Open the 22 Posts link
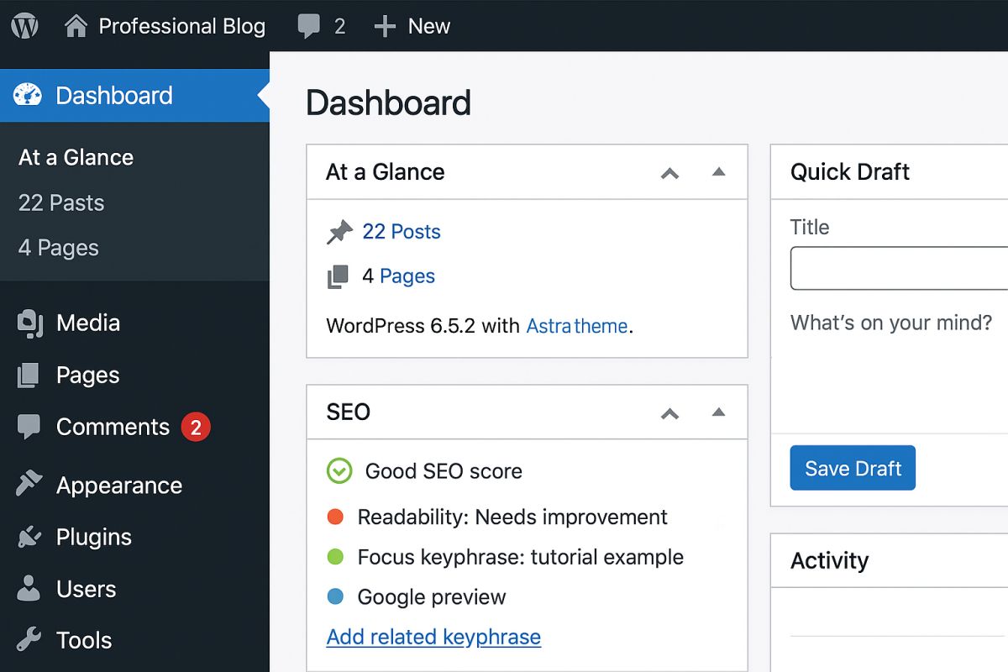The height and width of the screenshot is (672, 1008). coord(402,232)
